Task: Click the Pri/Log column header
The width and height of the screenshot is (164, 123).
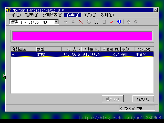Action: pyautogui.click(x=144, y=49)
